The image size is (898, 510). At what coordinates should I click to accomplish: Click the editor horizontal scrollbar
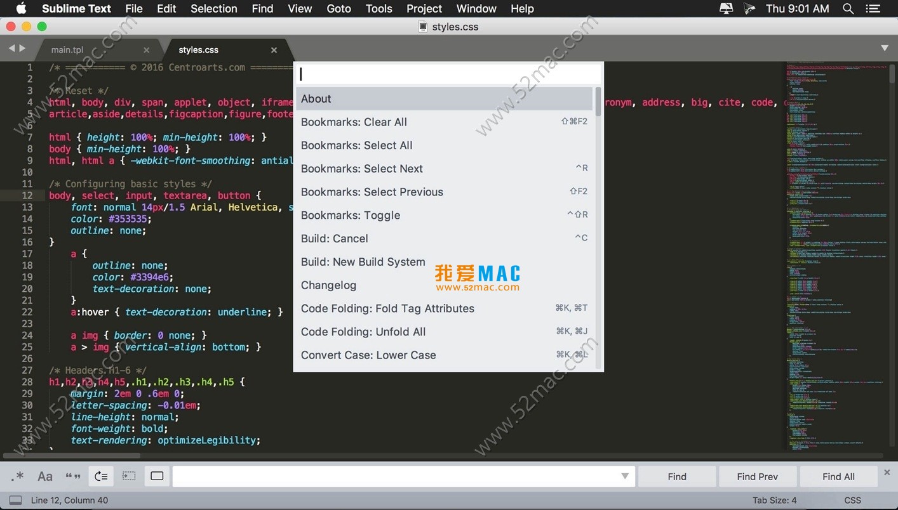click(x=72, y=455)
